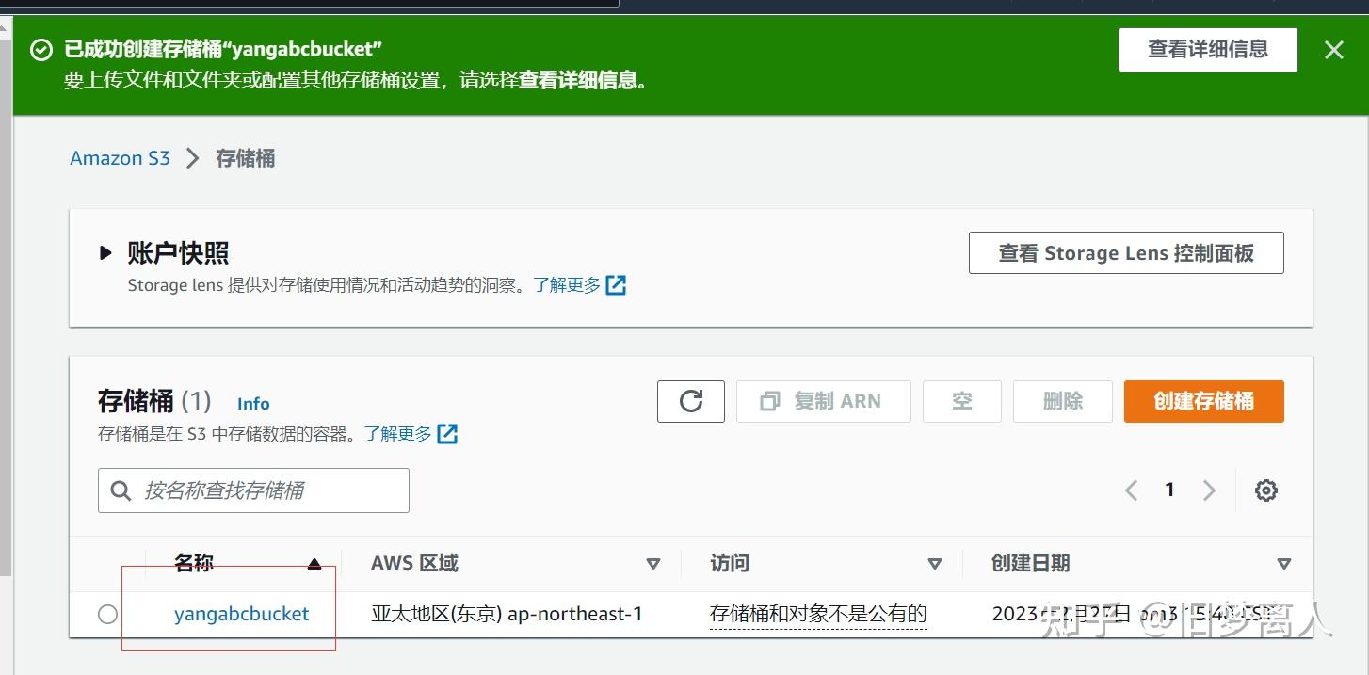Image resolution: width=1369 pixels, height=675 pixels.
Task: Dismiss the green success banner
Action: [1333, 50]
